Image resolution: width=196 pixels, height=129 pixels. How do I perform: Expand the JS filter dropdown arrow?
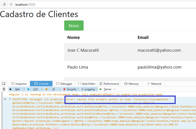(60, 89)
